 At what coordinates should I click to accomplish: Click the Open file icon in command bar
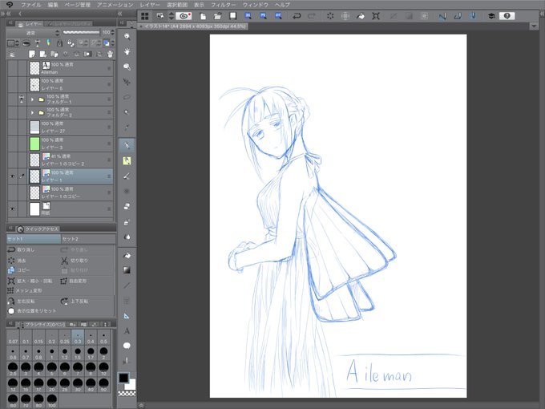coord(218,16)
